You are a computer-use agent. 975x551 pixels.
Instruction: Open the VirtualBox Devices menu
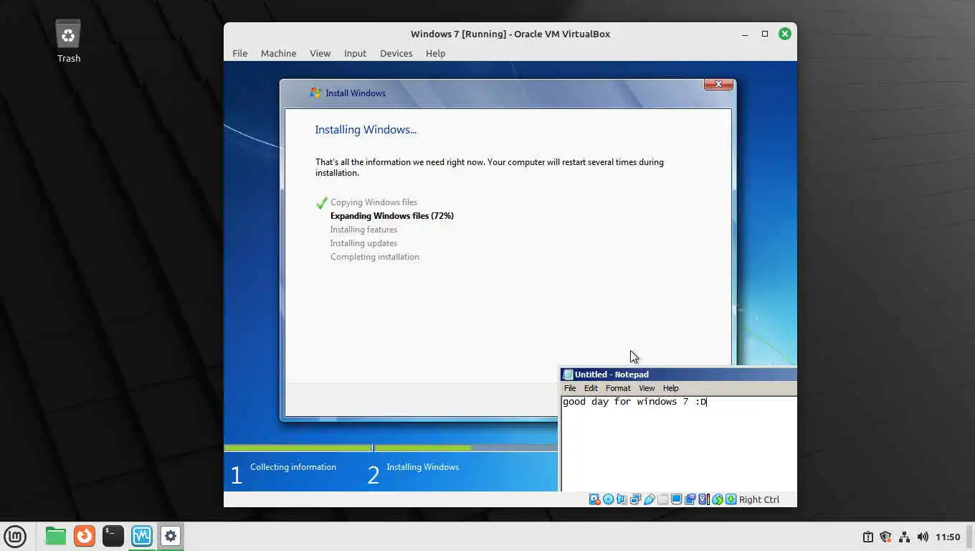coord(396,53)
